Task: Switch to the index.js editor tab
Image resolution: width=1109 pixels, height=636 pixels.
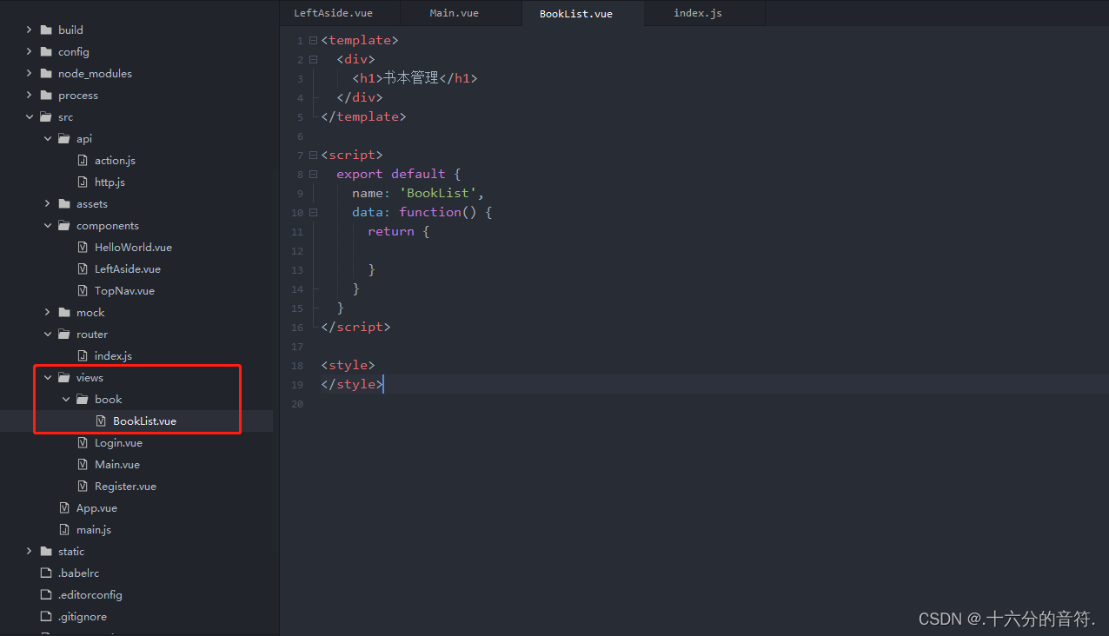Action: pyautogui.click(x=705, y=13)
